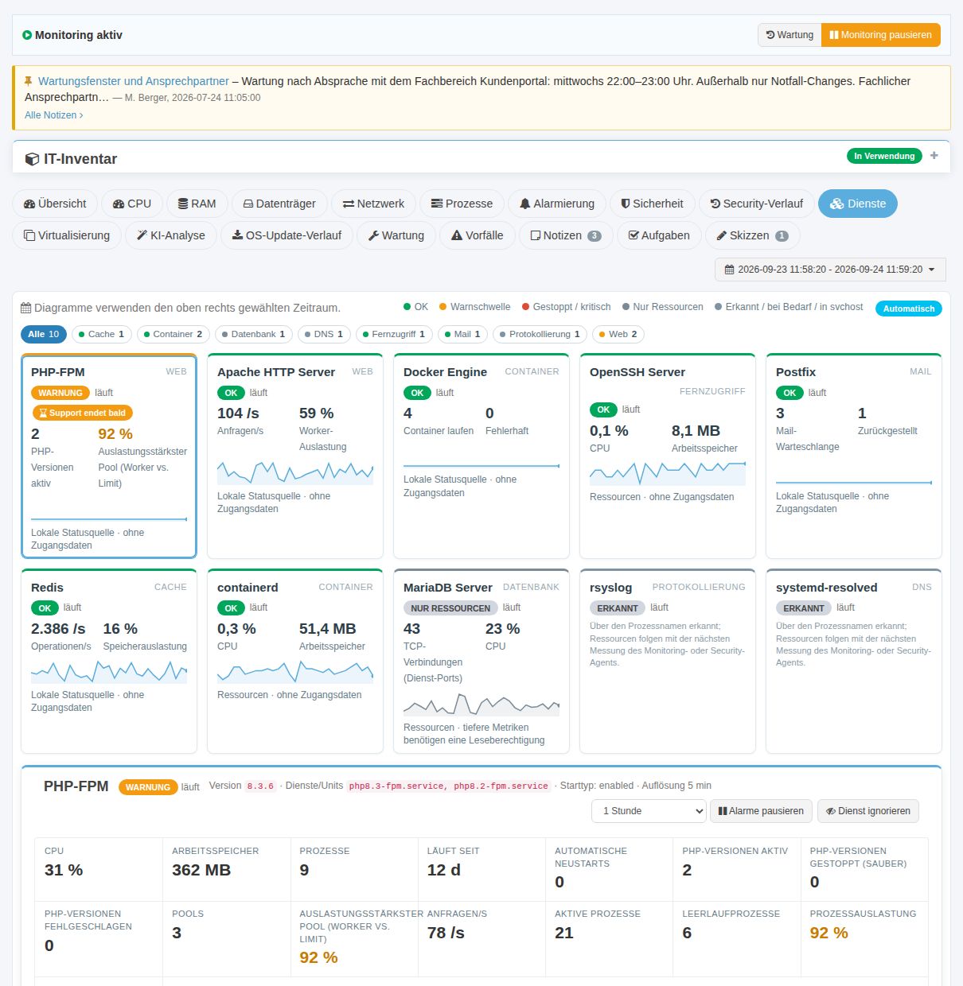Click the In Verwendung status badge
Screen dimensions: 963x986
point(884,156)
